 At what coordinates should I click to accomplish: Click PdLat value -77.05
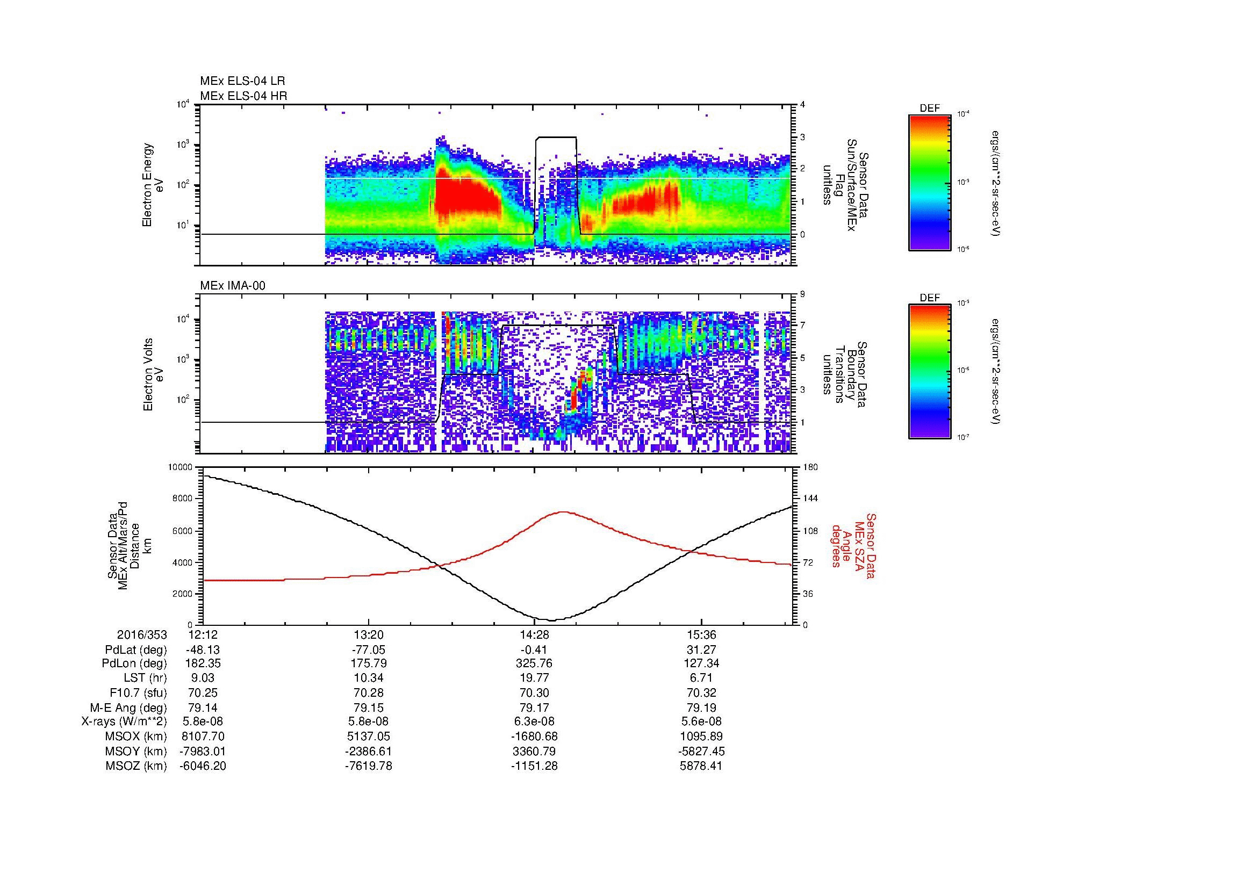[369, 650]
